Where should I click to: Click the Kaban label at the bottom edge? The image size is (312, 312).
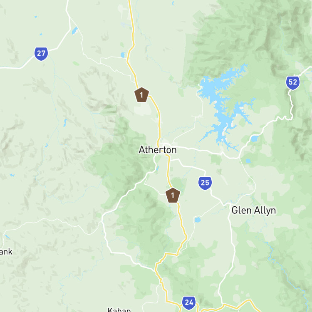coord(119,310)
